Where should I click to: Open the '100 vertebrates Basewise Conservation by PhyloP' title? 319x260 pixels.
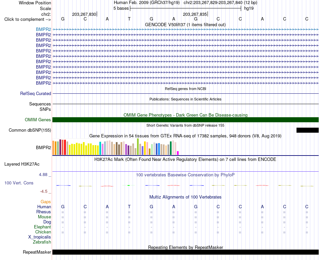[185, 175]
